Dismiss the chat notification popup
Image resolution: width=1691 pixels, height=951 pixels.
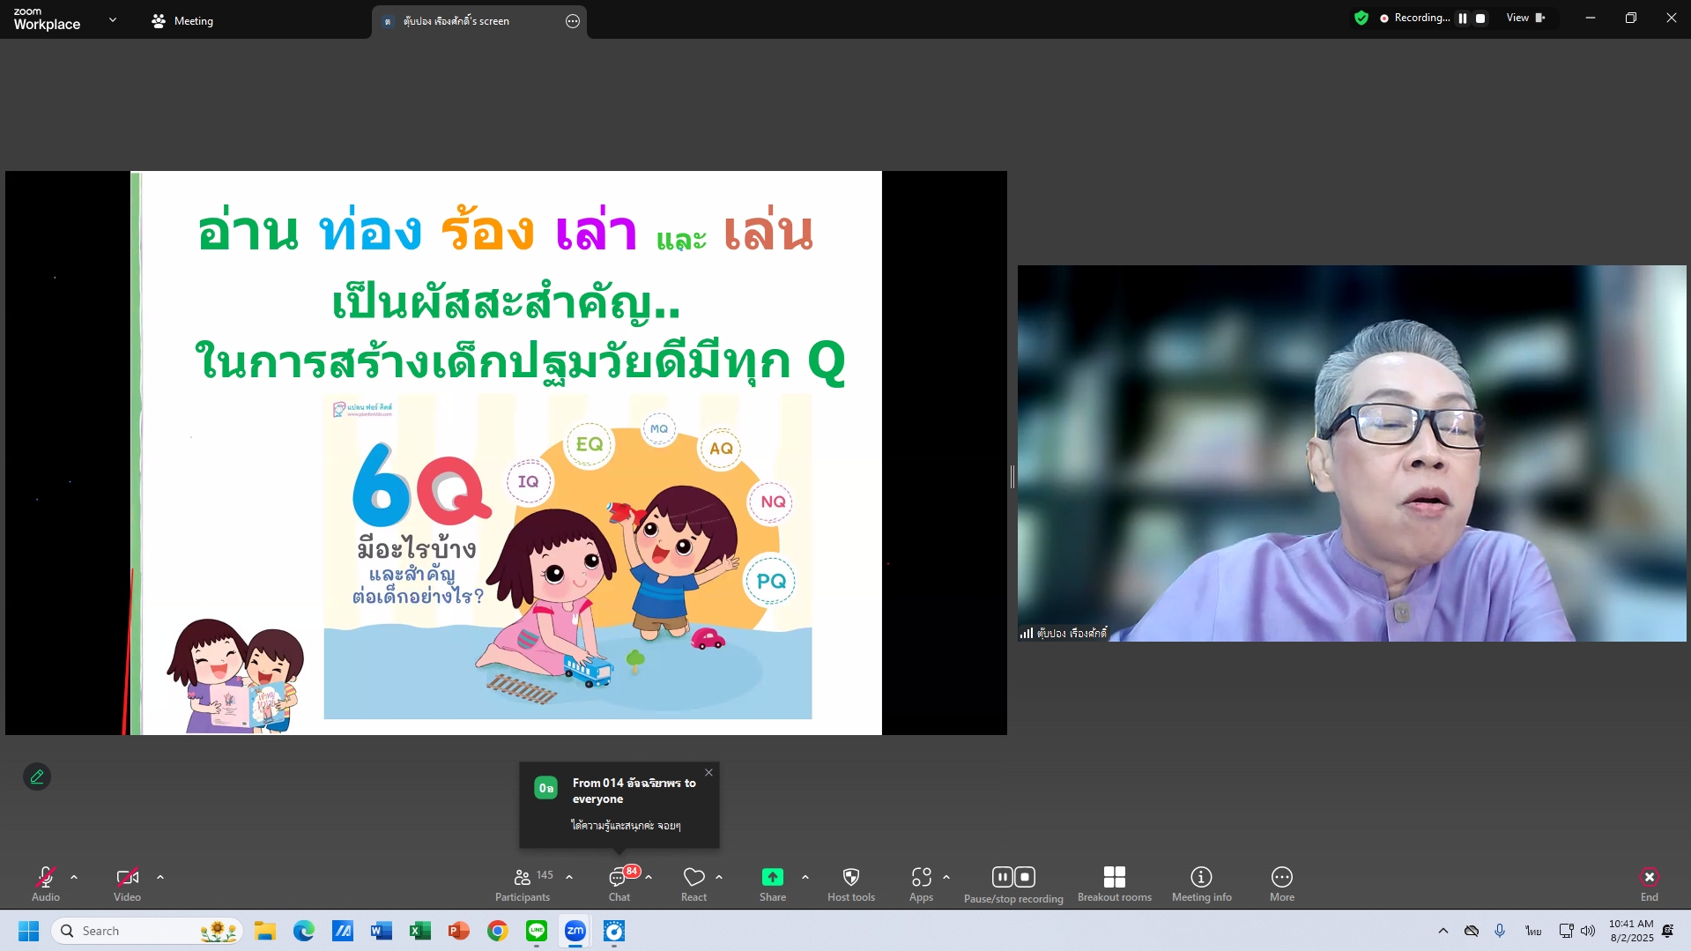(708, 773)
